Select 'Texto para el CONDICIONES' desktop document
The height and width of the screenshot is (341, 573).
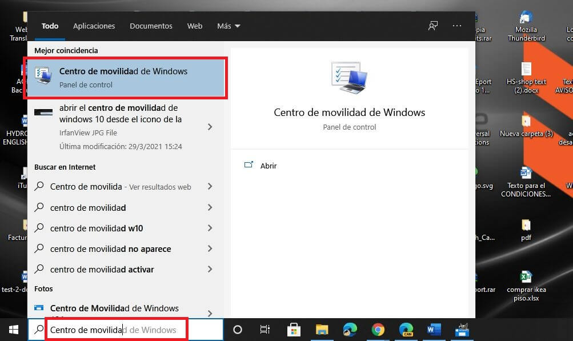526,182
